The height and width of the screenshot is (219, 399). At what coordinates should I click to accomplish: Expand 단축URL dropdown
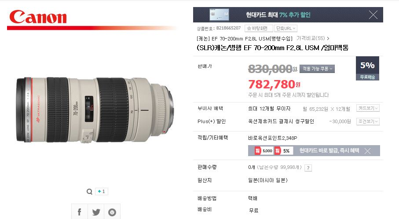tap(286, 28)
